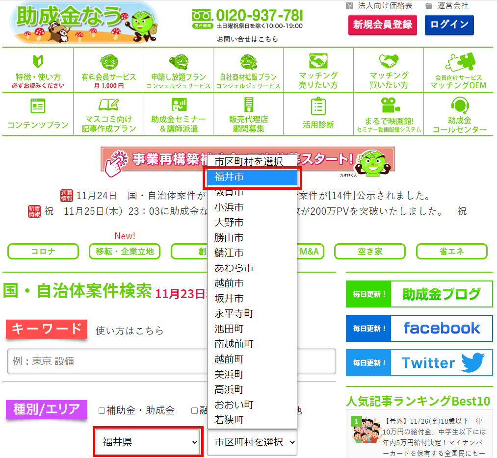Choose 鯖江市 in the dropdown list
The image size is (497, 458).
(x=229, y=253)
